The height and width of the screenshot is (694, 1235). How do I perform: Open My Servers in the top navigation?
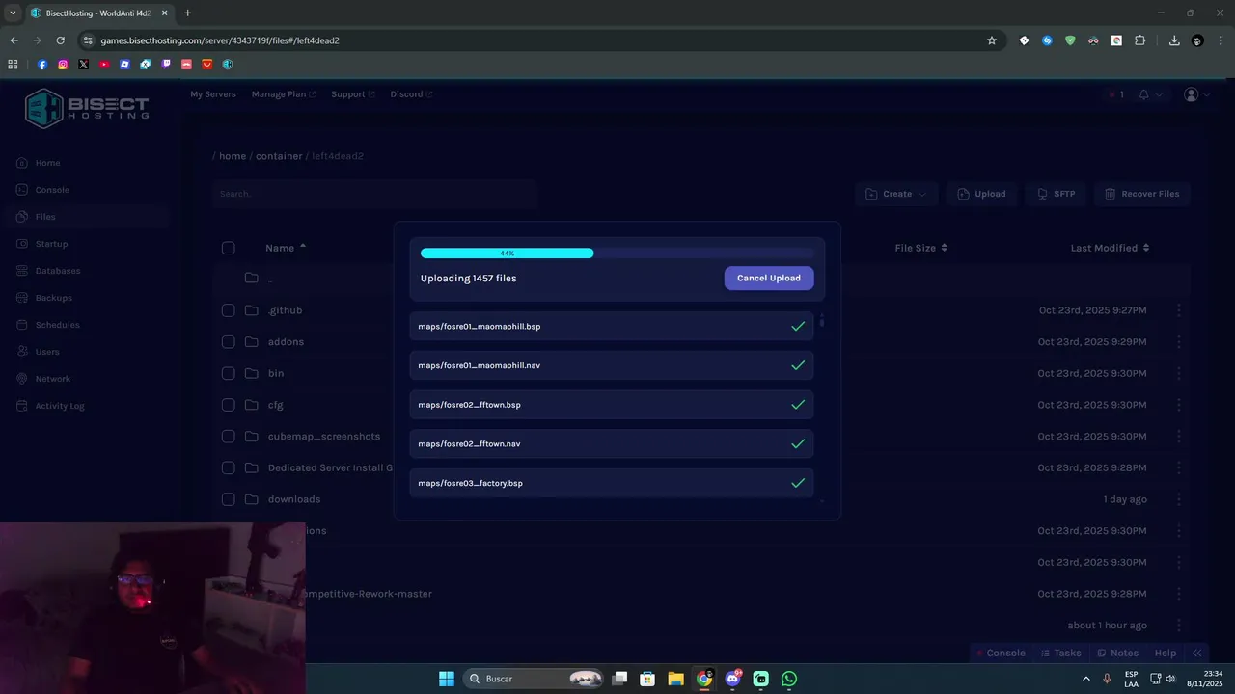(x=213, y=94)
